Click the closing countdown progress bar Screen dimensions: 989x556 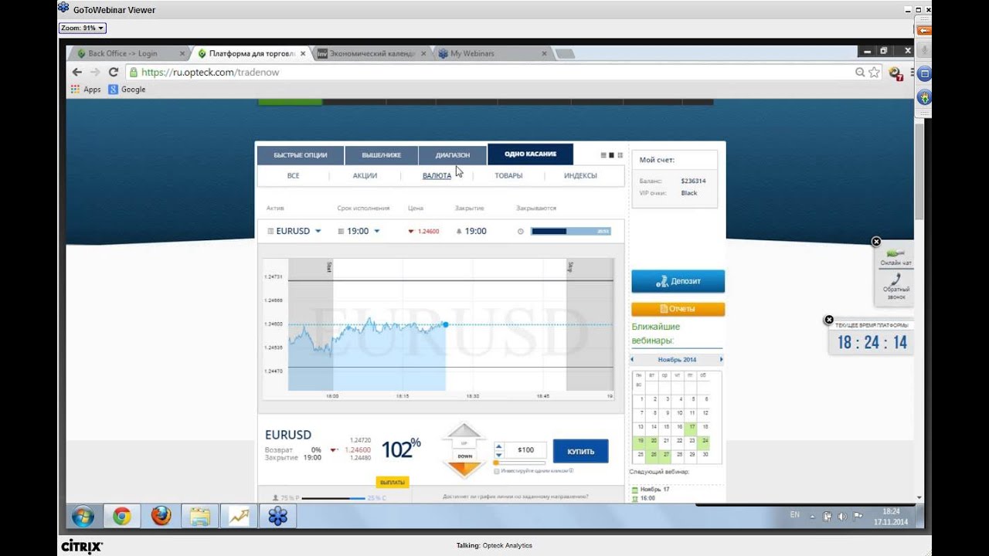click(571, 231)
